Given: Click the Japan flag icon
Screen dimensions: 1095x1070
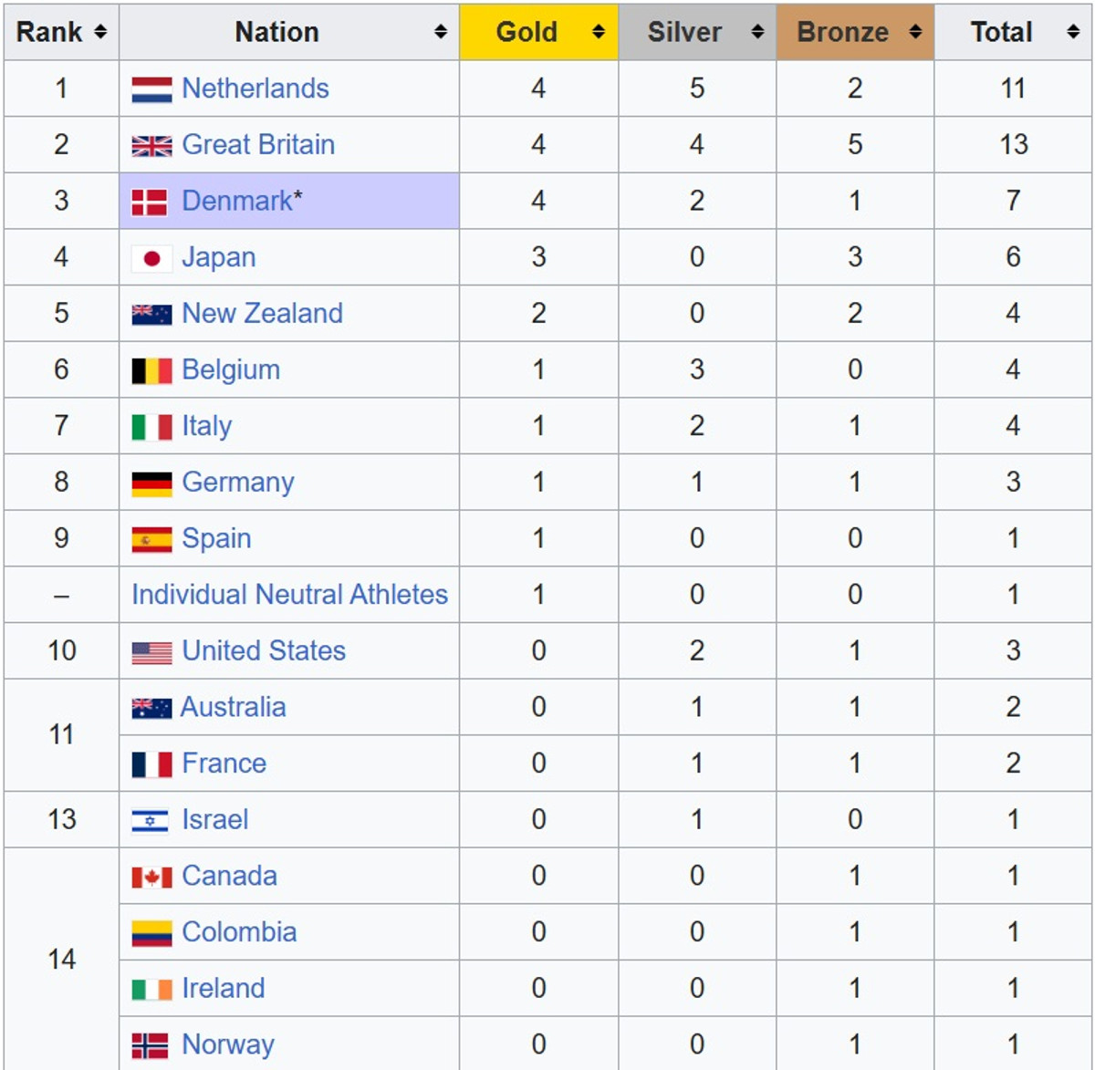Looking at the screenshot, I should pyautogui.click(x=151, y=259).
